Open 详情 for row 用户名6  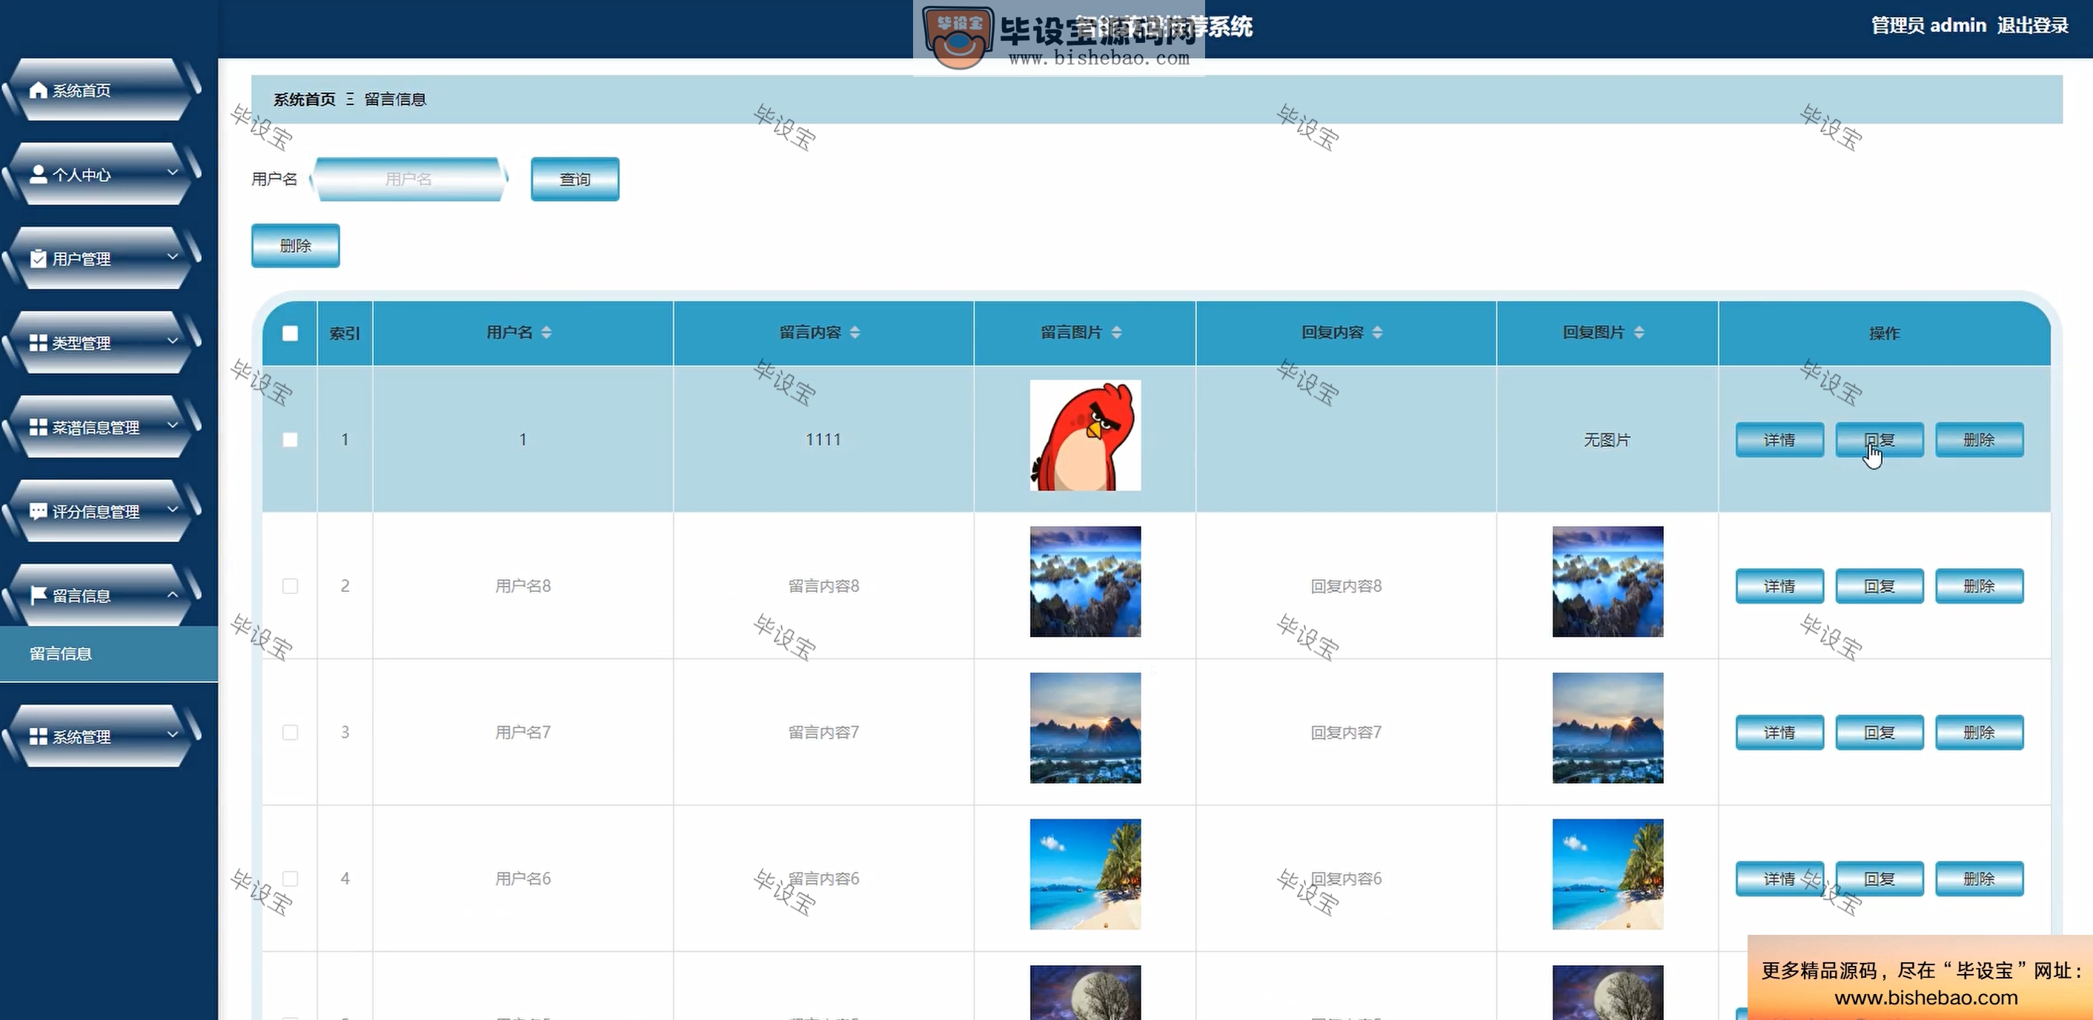(x=1779, y=878)
